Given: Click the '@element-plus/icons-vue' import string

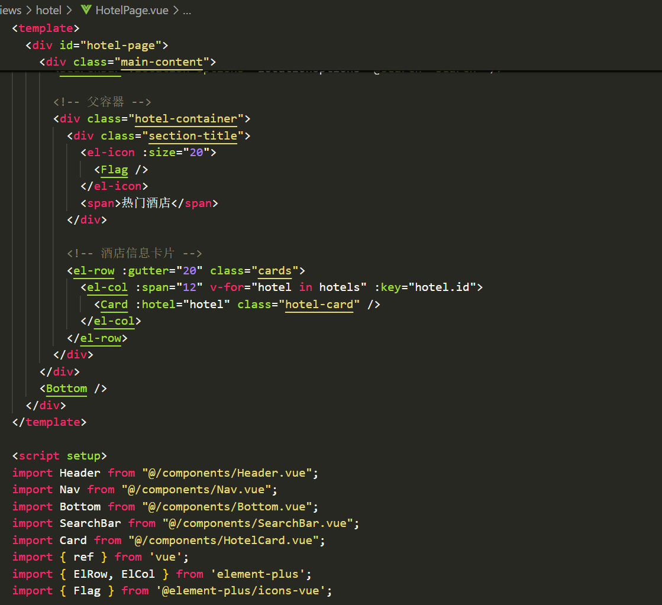Looking at the screenshot, I should 241,591.
